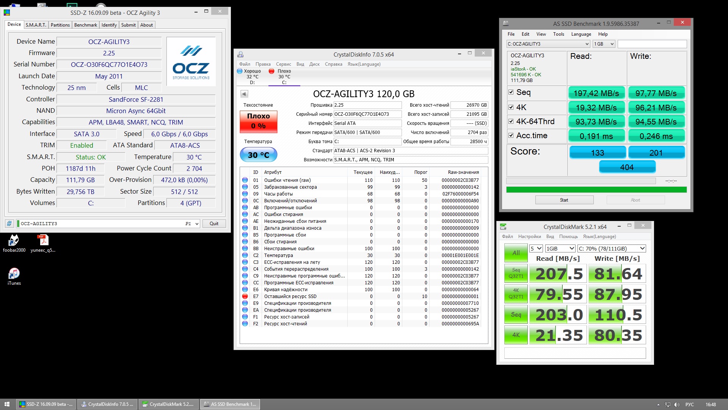The image size is (728, 410).
Task: Click the empty AS SSD text field
Action: click(652, 44)
